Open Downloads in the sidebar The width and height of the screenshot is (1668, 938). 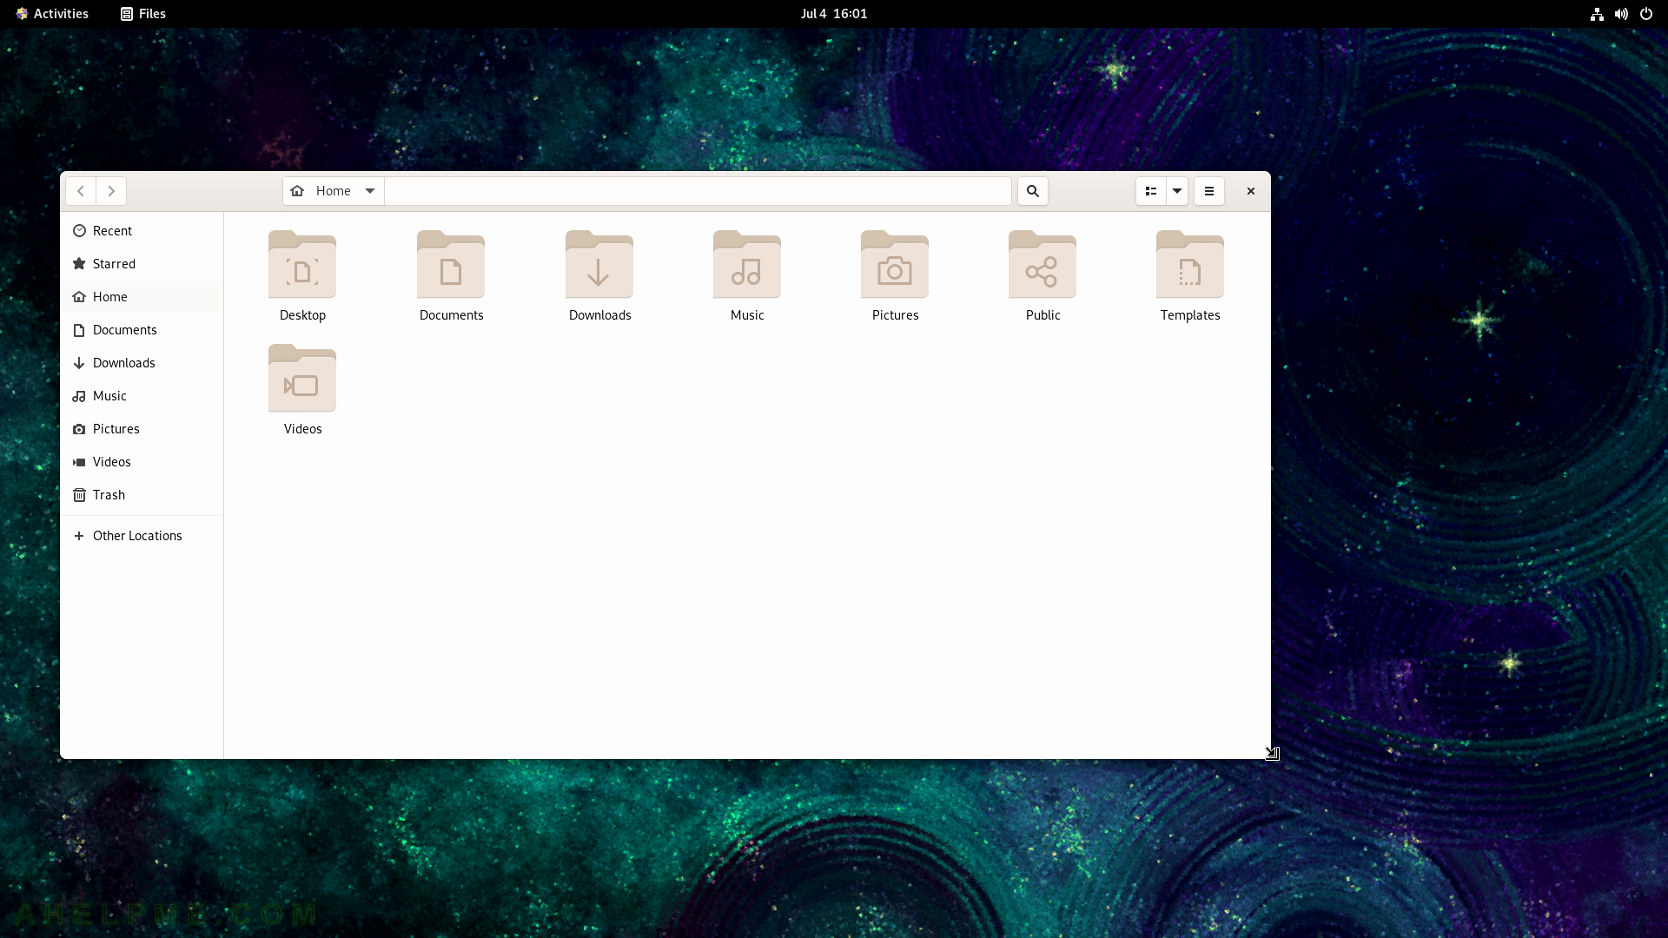tap(142, 363)
